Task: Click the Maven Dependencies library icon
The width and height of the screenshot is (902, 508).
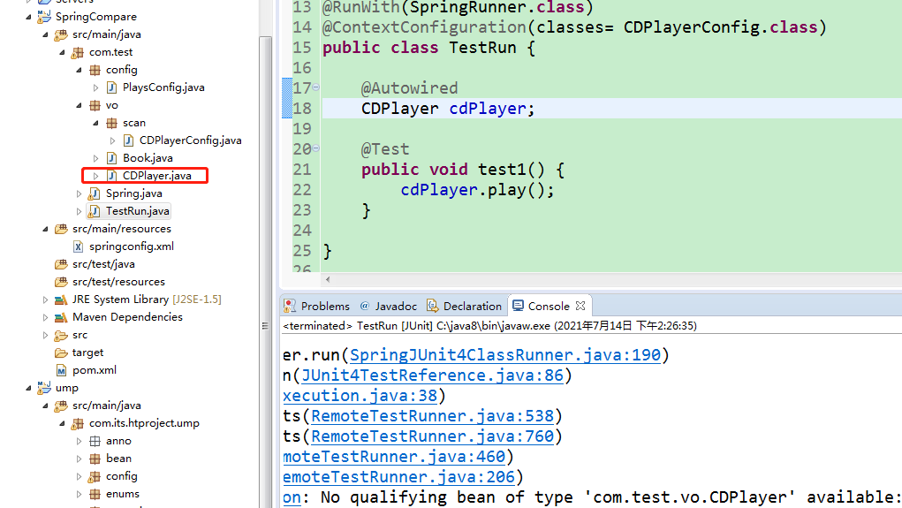Action: pyautogui.click(x=61, y=317)
